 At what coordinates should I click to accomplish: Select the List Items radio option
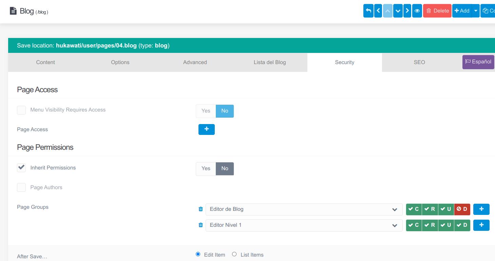click(234, 254)
